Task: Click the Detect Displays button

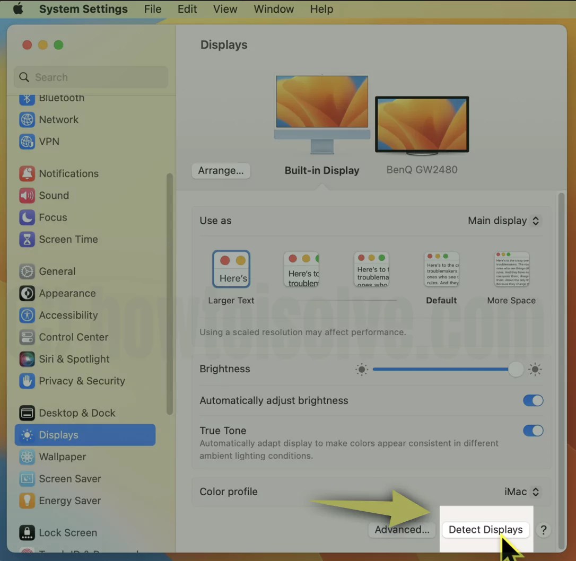Action: [485, 529]
